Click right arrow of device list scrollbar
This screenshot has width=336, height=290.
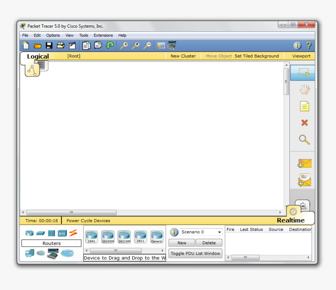[163, 250]
